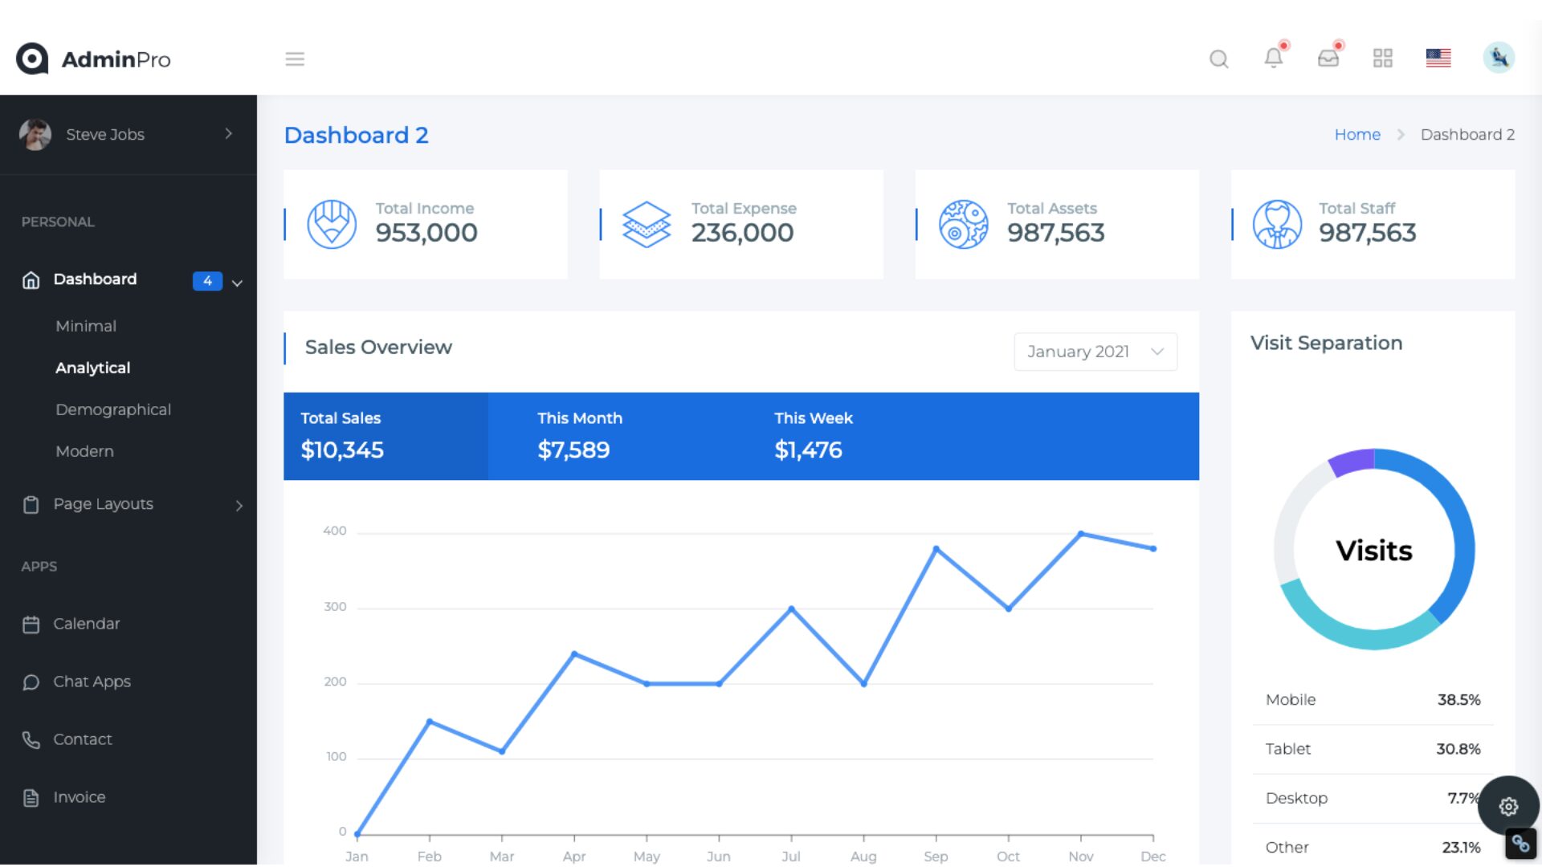Image resolution: width=1542 pixels, height=867 pixels.
Task: Click the Sep data point on chart
Action: point(936,549)
